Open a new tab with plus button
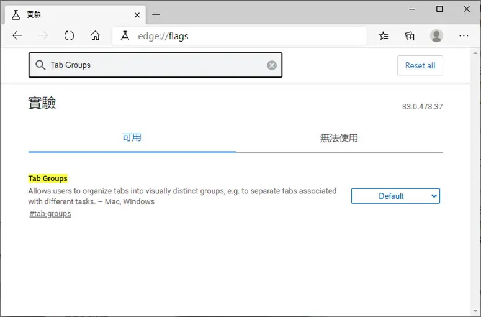 click(156, 14)
